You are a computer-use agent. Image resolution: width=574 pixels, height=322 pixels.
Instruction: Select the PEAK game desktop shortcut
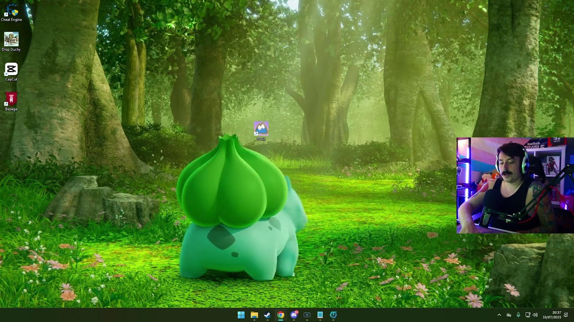coord(261,131)
